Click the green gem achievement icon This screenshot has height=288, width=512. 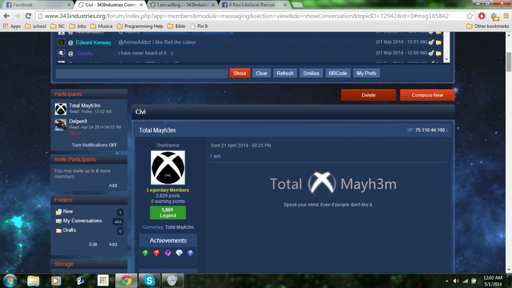(x=145, y=253)
